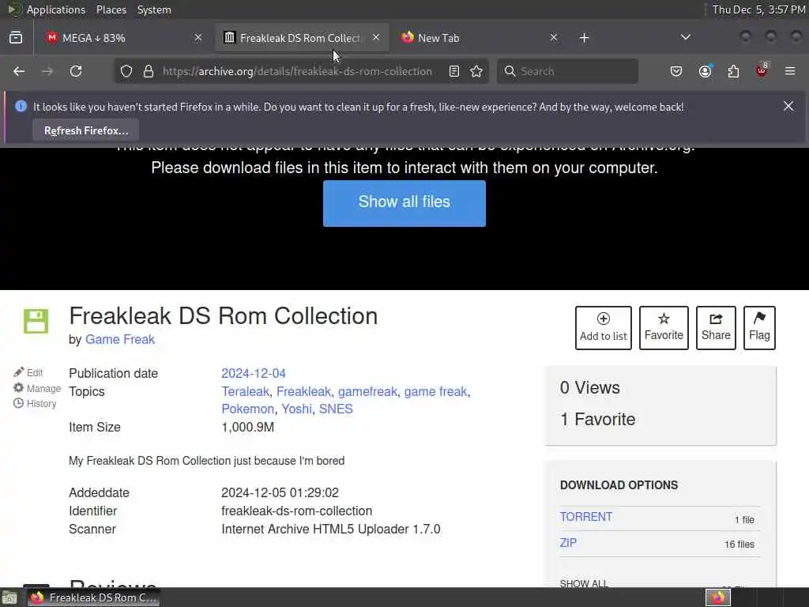Open uBlock Origin extension icon
The width and height of the screenshot is (809, 607).
(x=762, y=70)
